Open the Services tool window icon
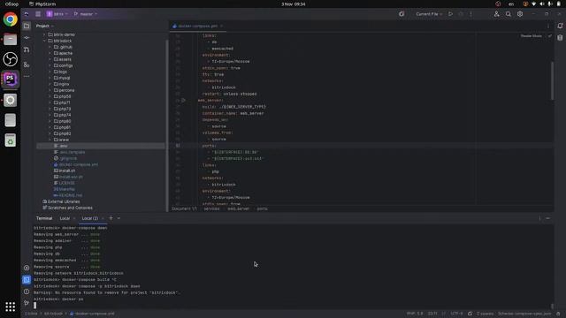Viewport: 566px width, 318px height. 27,268
